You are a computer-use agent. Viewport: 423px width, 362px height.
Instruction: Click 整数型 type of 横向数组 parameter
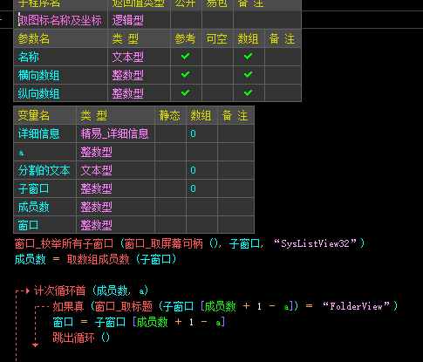tap(128, 76)
